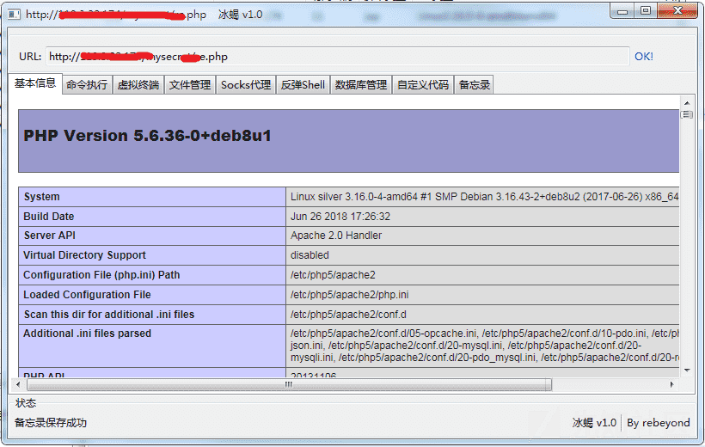This screenshot has height=447, width=705.
Task: Open the 基本信息 tab
Action: click(35, 83)
